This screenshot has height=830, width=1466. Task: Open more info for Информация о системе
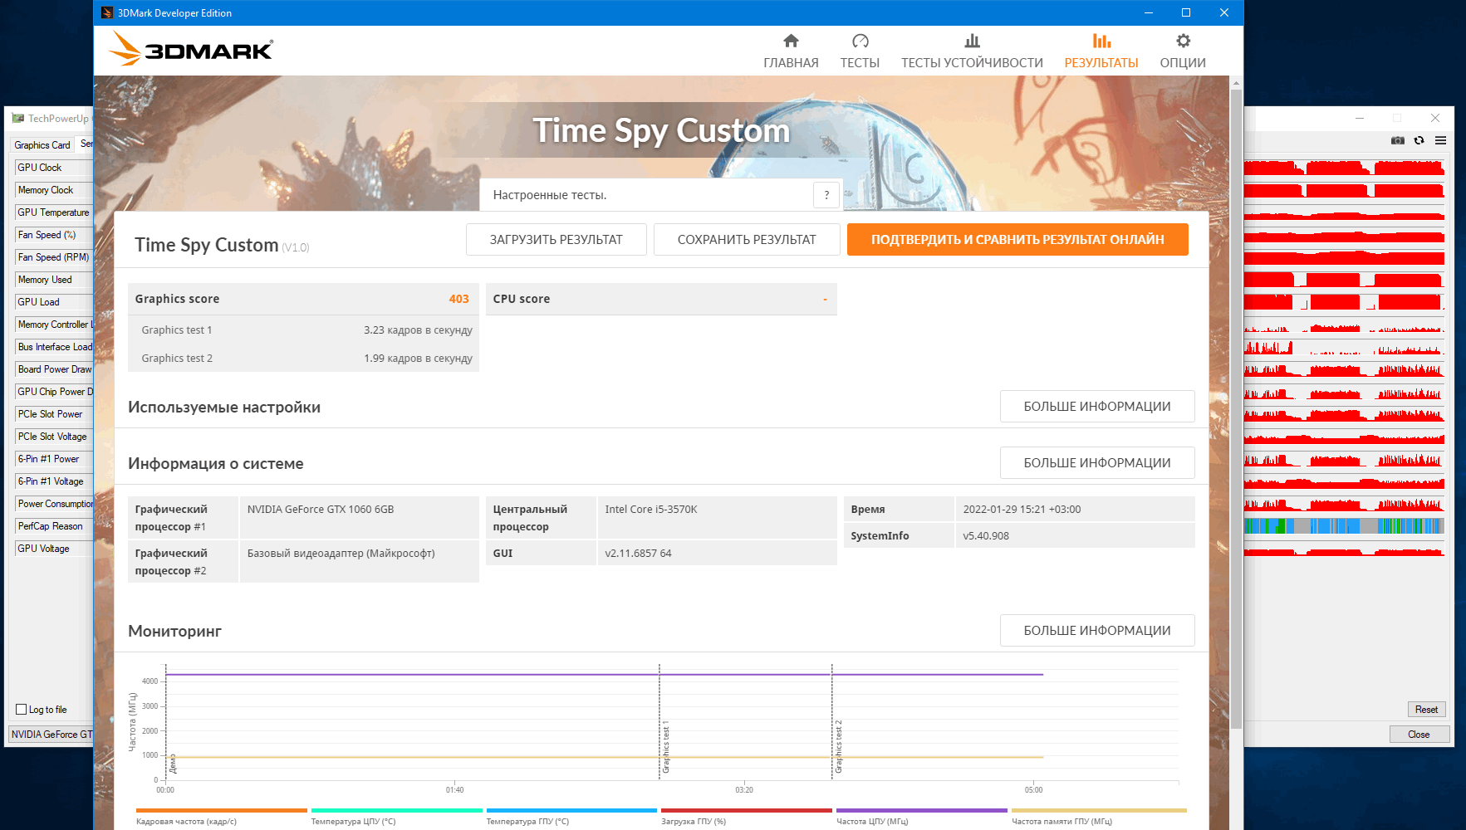coord(1097,462)
